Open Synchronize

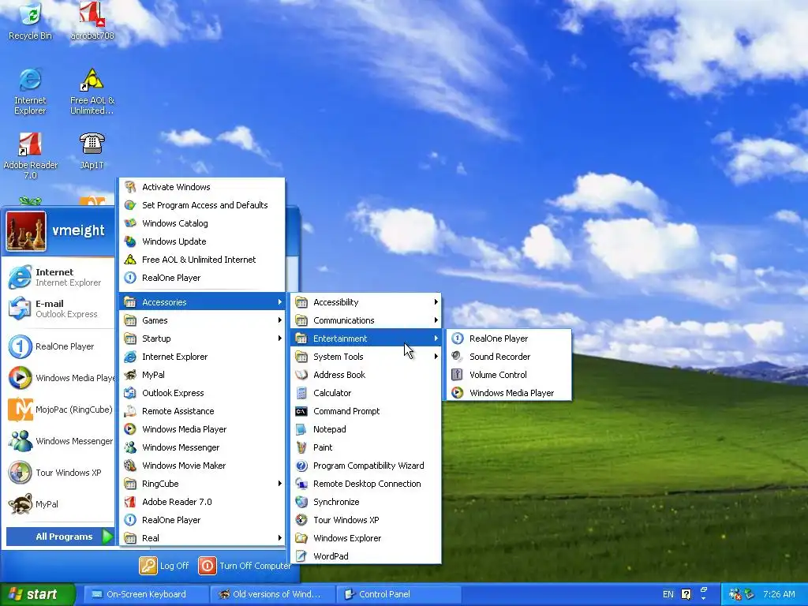point(366,501)
